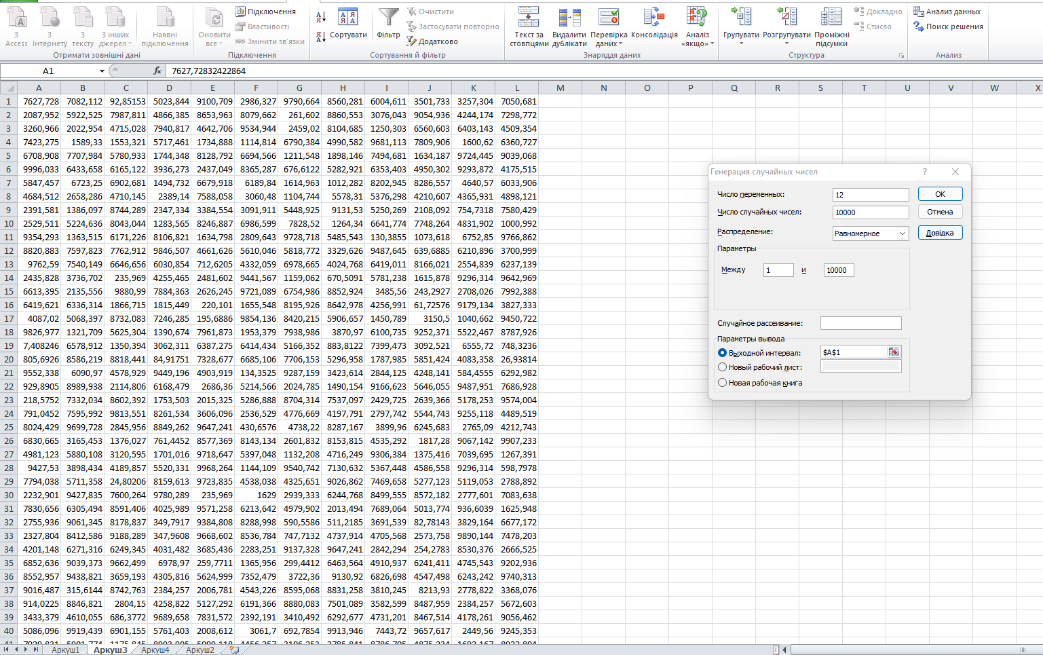
Task: Open the Name Box dropdown arrow
Action: 102,71
